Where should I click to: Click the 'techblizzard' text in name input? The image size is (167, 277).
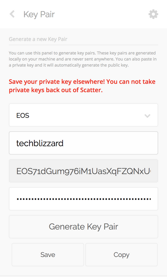coord(40,143)
